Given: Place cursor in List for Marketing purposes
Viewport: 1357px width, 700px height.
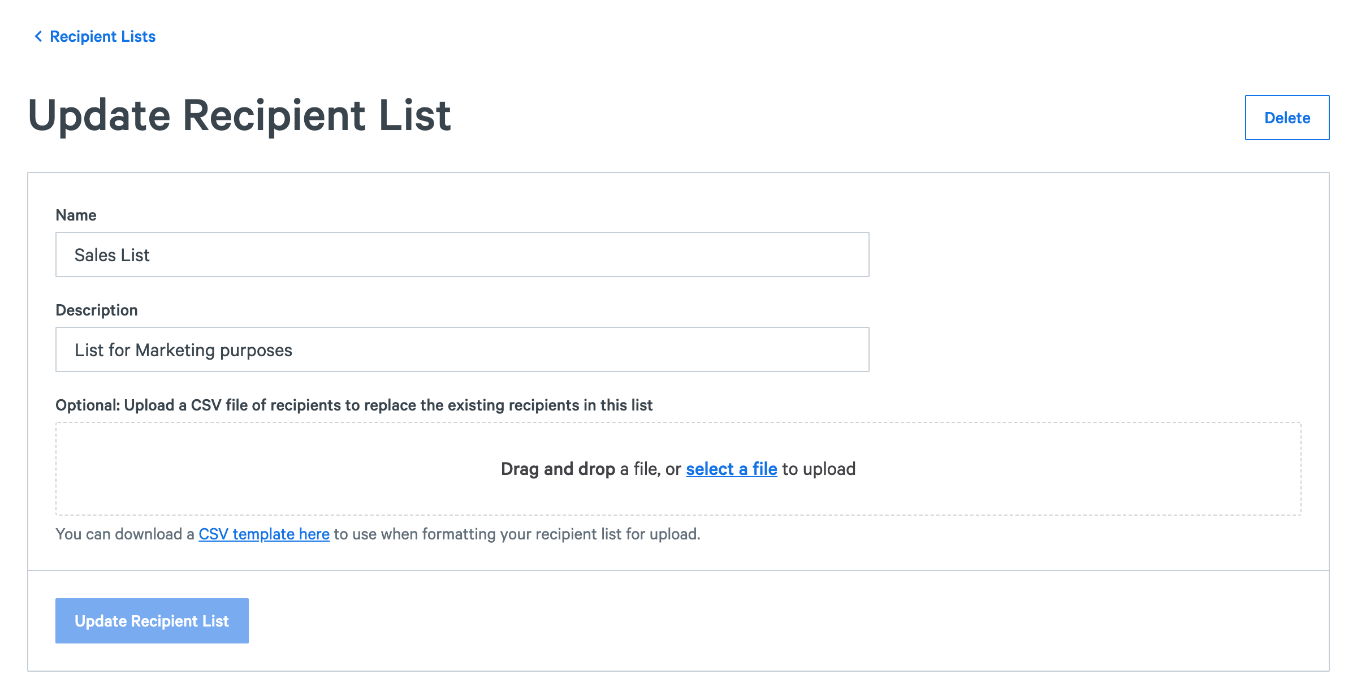Looking at the screenshot, I should [183, 351].
